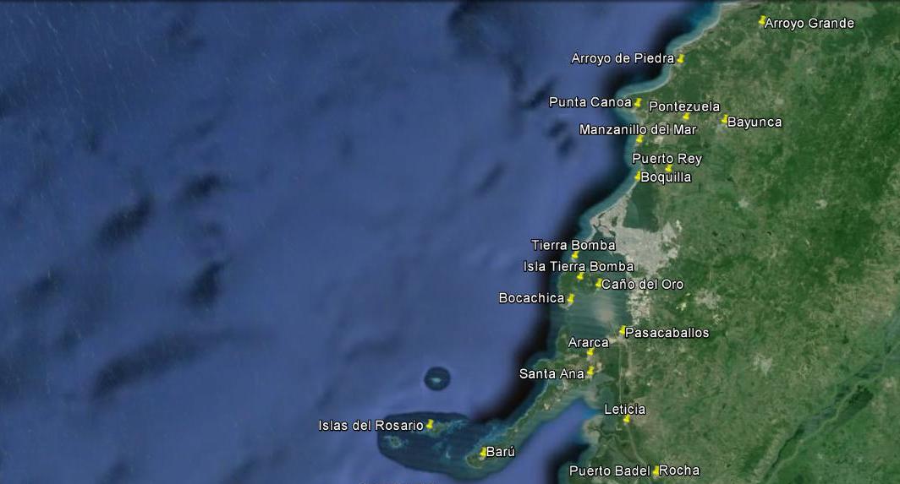900x484 pixels.
Task: Click the 'Bayunca' label text
Action: (x=755, y=122)
